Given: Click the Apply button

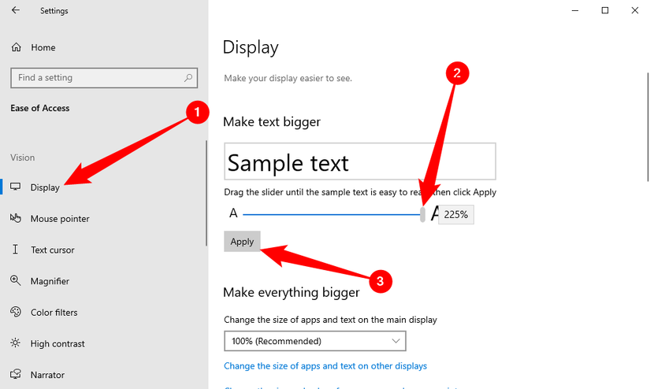Looking at the screenshot, I should pyautogui.click(x=242, y=242).
